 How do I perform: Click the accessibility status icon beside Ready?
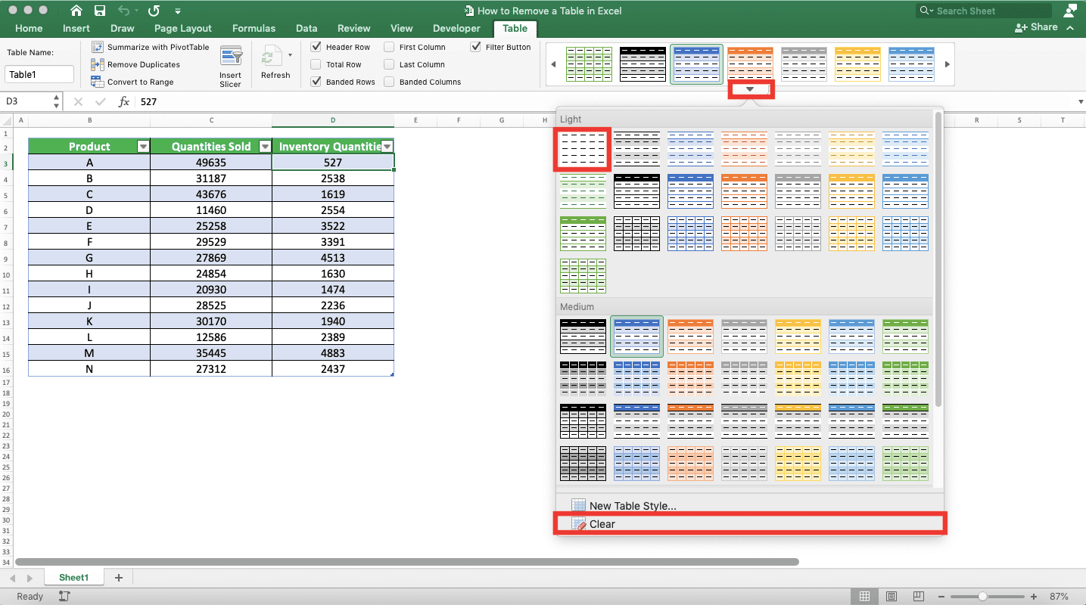coord(64,597)
